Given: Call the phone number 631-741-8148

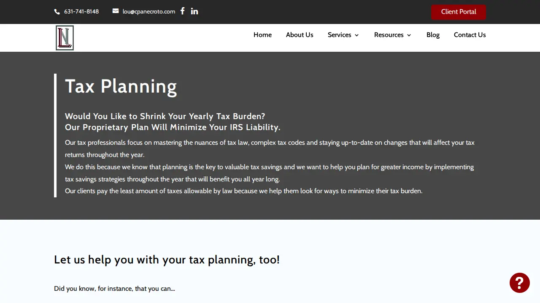Looking at the screenshot, I should pyautogui.click(x=81, y=11).
